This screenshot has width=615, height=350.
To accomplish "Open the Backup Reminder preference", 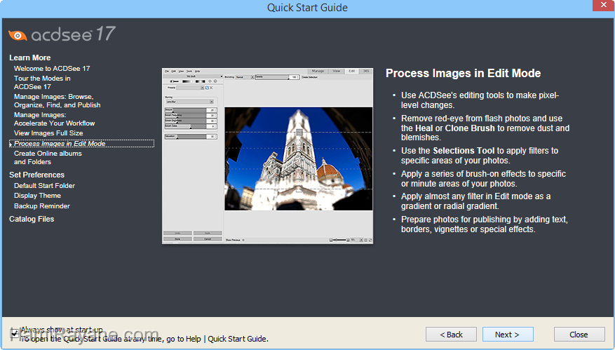I will click(42, 206).
